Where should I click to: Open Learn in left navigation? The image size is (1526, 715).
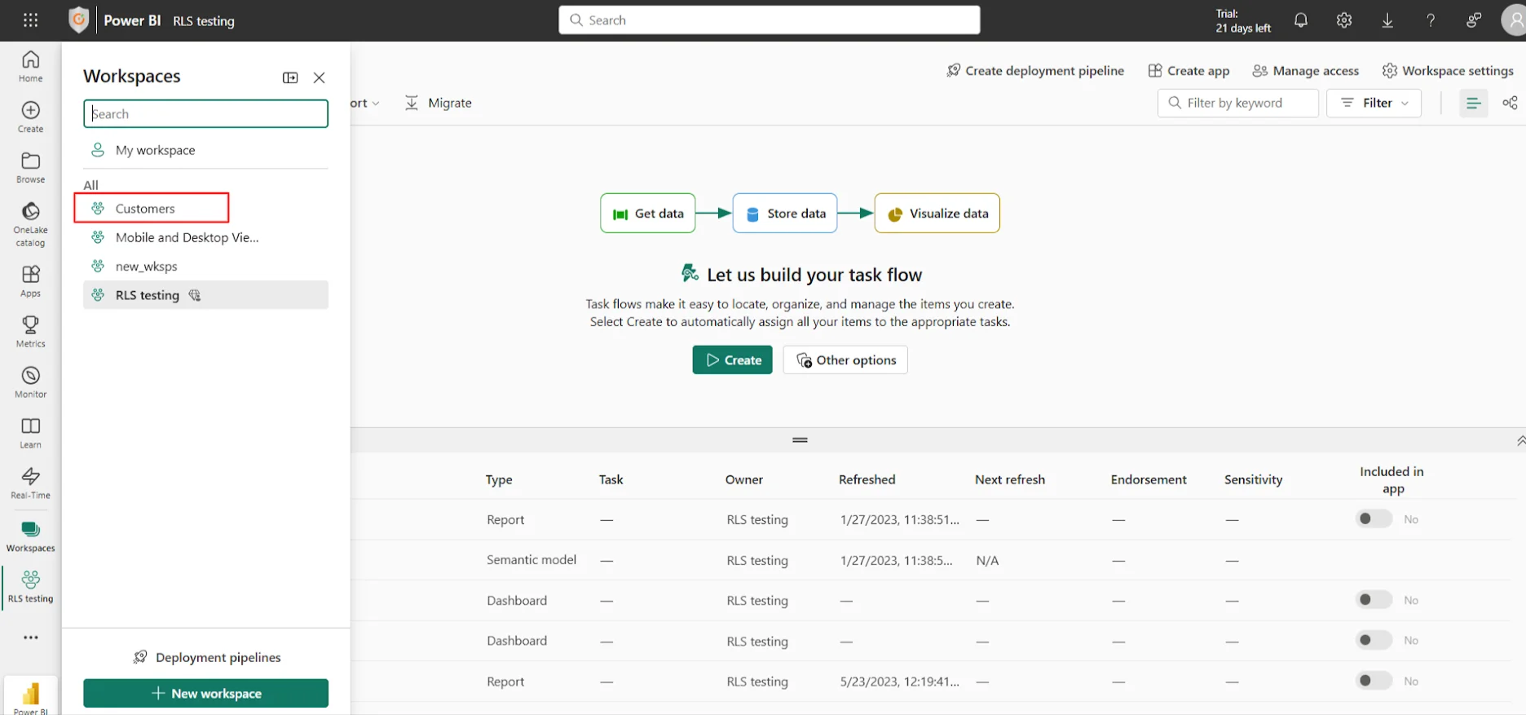pyautogui.click(x=30, y=433)
